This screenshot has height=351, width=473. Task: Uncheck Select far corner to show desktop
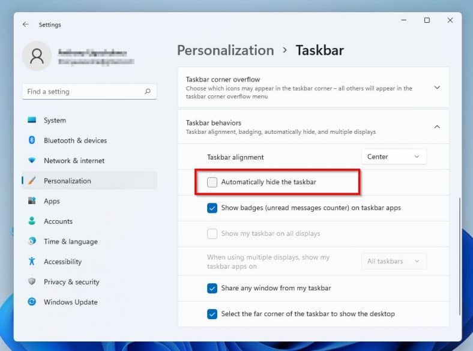point(212,314)
